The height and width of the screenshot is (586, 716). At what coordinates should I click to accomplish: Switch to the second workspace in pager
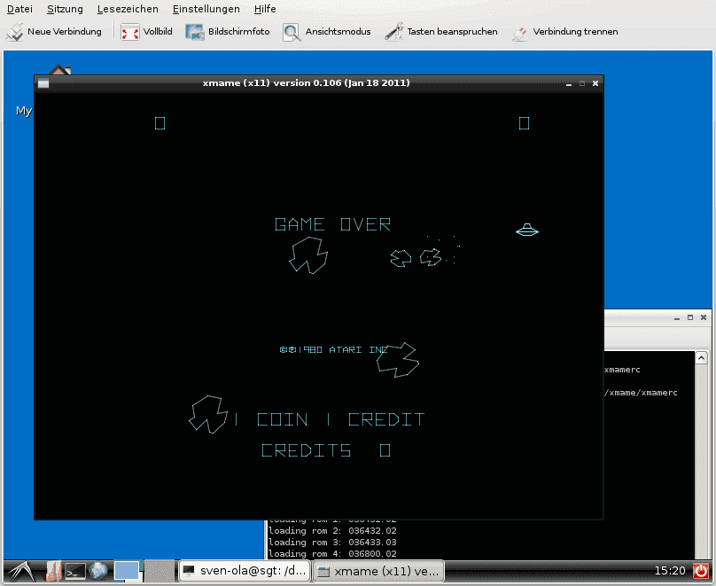click(160, 572)
